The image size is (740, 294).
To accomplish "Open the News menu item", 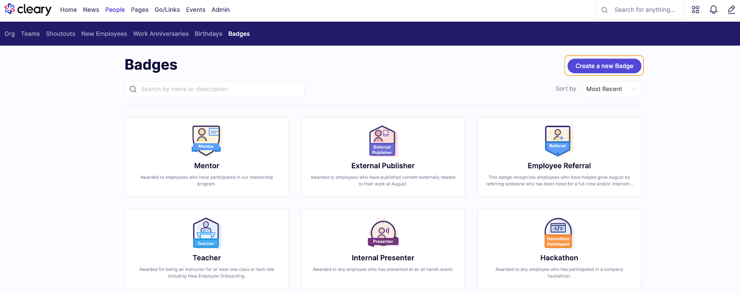I will (x=91, y=10).
